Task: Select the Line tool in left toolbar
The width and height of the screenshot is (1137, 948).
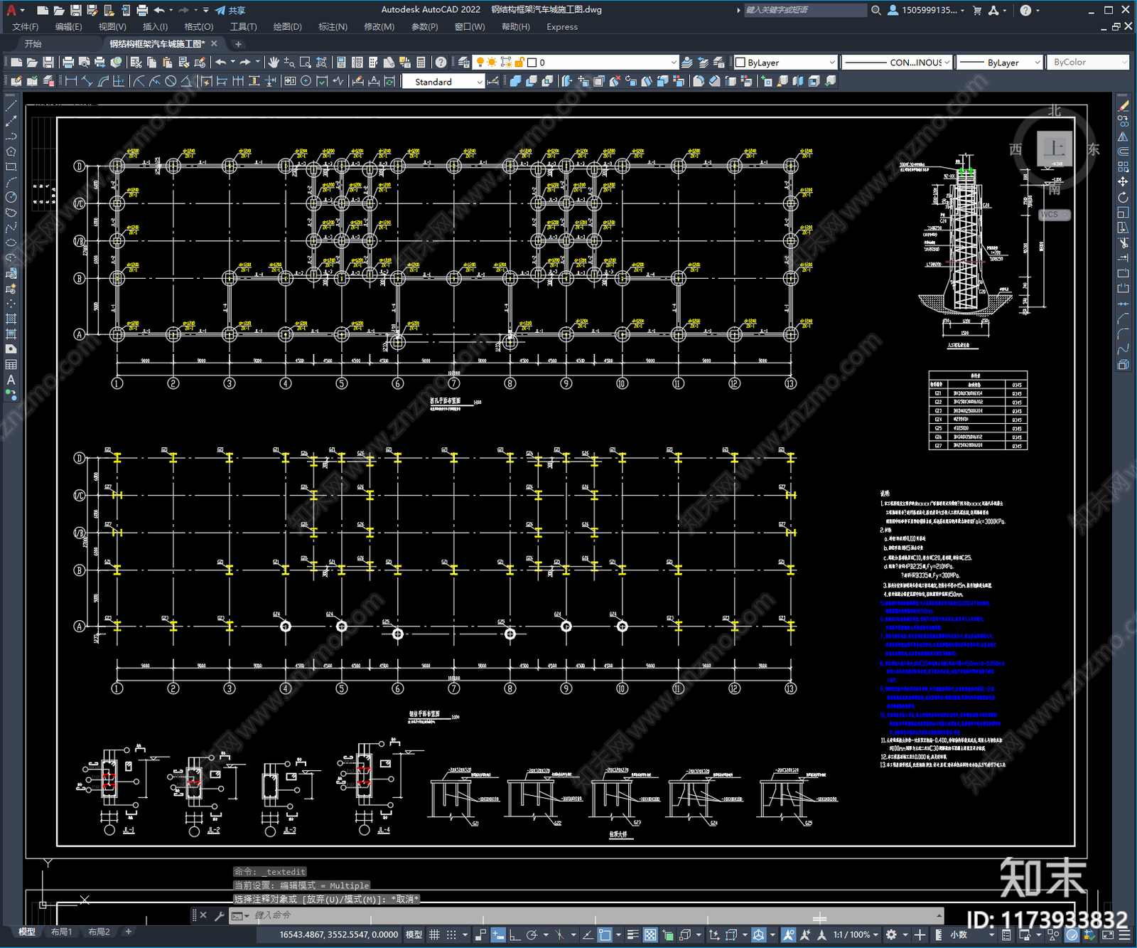Action: pyautogui.click(x=11, y=105)
